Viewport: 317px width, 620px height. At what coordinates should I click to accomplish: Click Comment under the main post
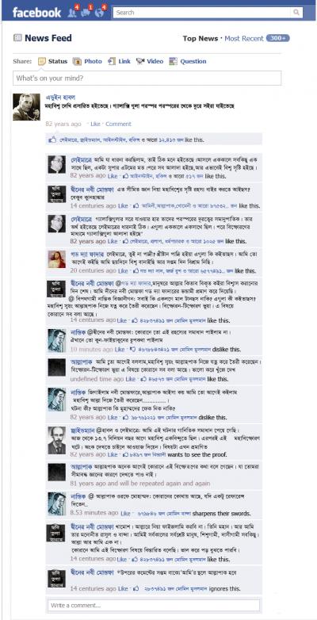click(118, 124)
